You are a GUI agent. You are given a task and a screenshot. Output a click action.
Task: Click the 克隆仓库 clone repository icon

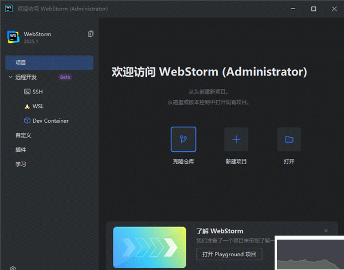(x=183, y=139)
